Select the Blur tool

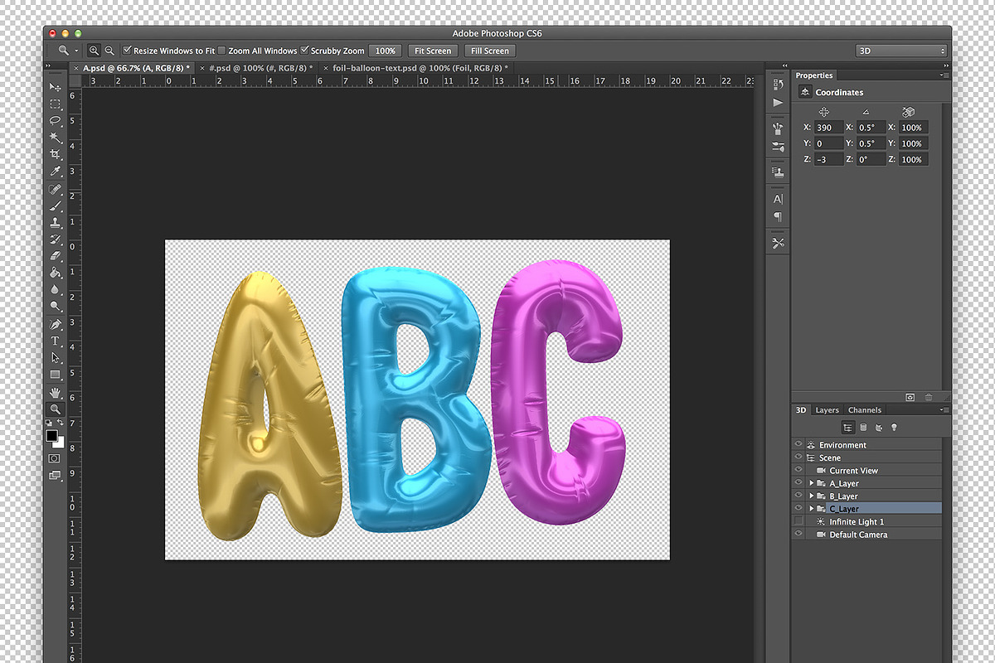pos(56,289)
